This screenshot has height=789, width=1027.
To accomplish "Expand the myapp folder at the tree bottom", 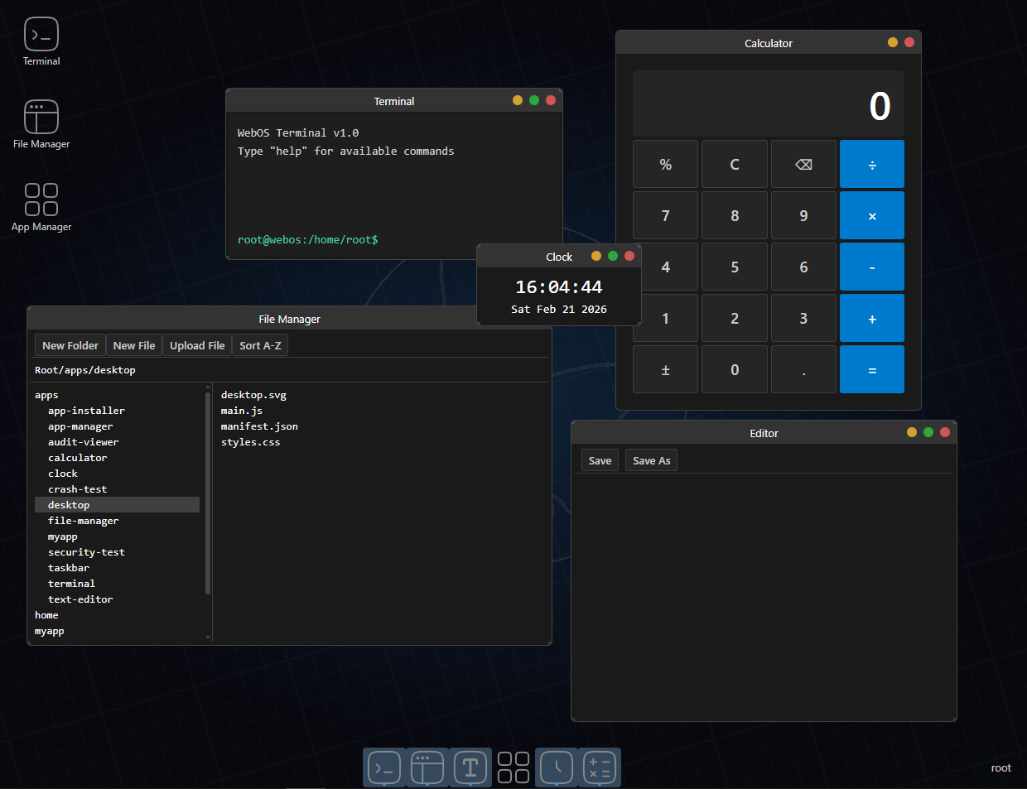I will click(49, 630).
